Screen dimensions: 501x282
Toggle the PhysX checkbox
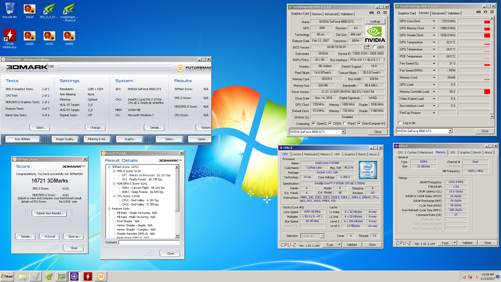pos(345,124)
